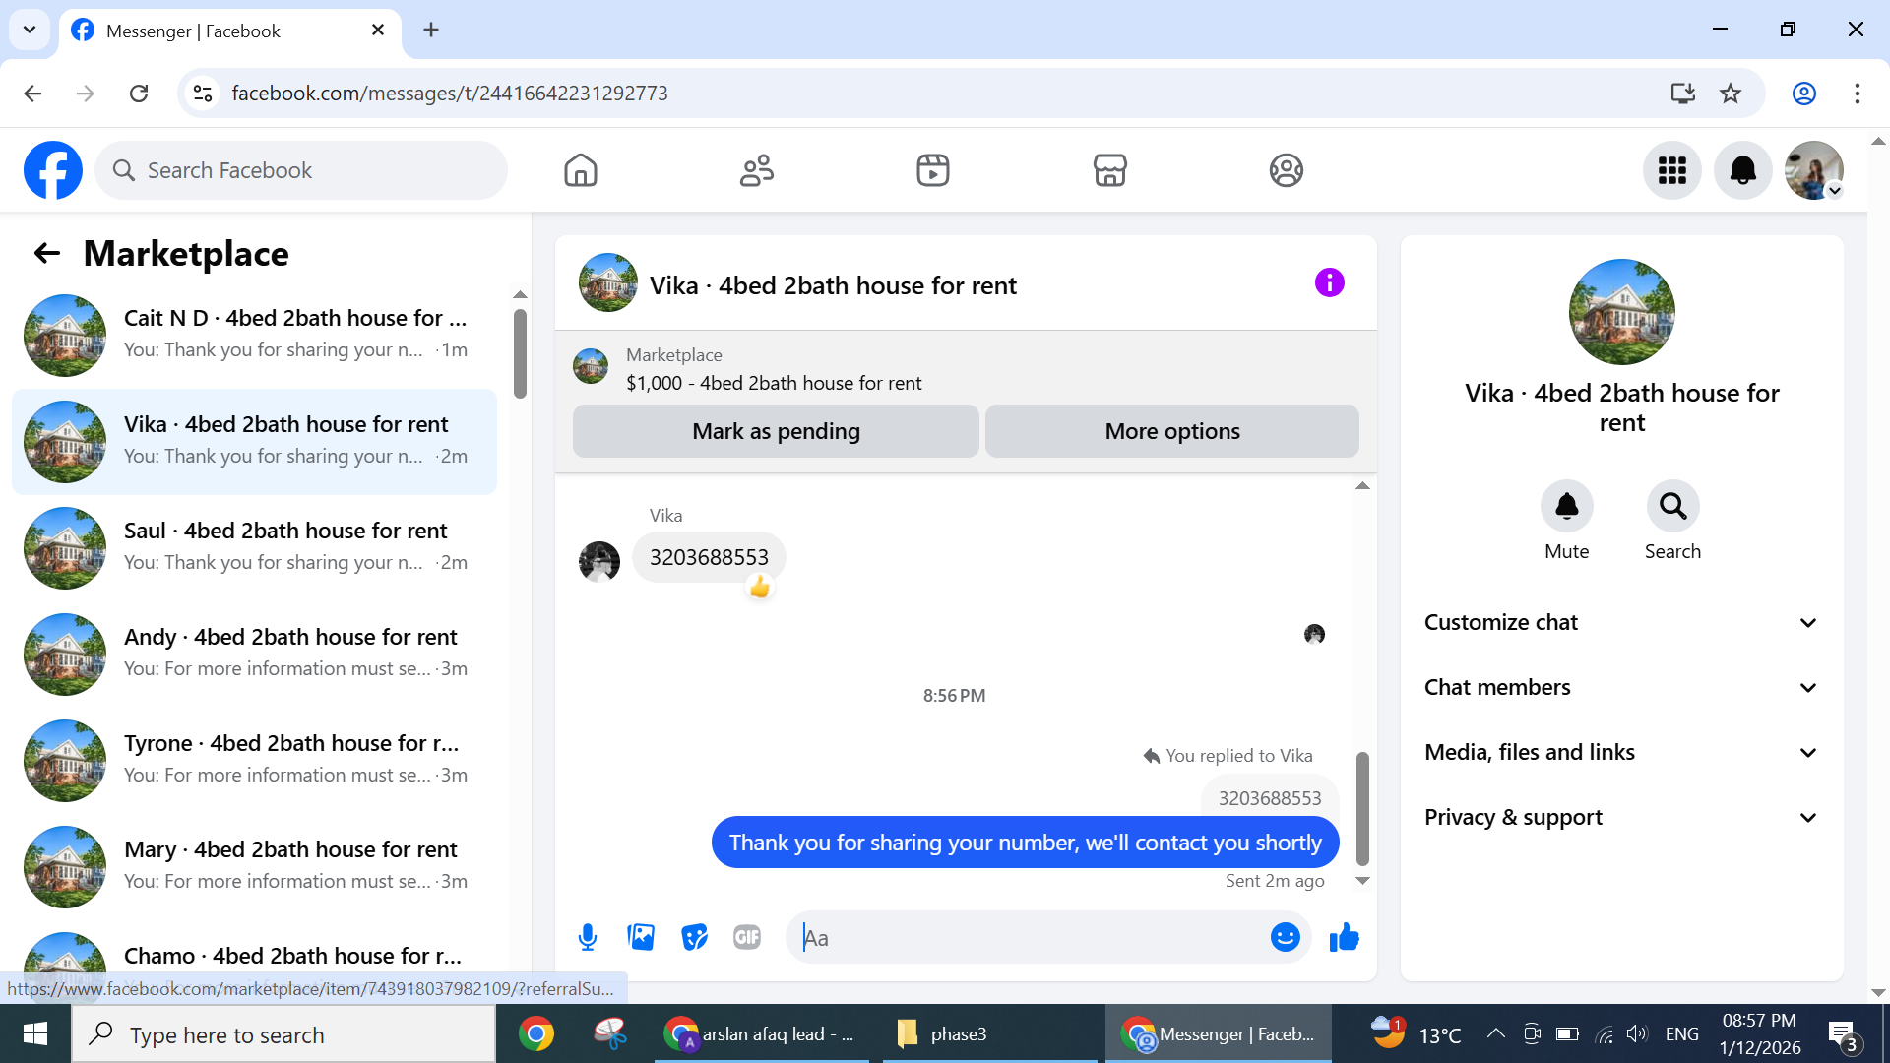Click the voice clip microphone icon
Screen dimensions: 1890x1063
pyautogui.click(x=588, y=937)
